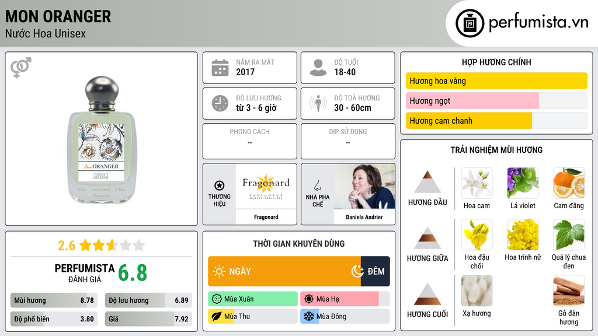The height and width of the screenshot is (336, 598).
Task: Click the Giá 7.92 score bar
Action: tap(148, 319)
